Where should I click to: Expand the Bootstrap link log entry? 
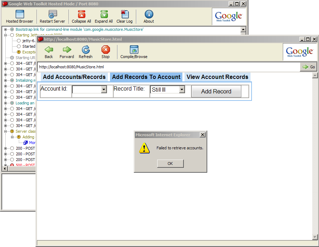pos(5,29)
